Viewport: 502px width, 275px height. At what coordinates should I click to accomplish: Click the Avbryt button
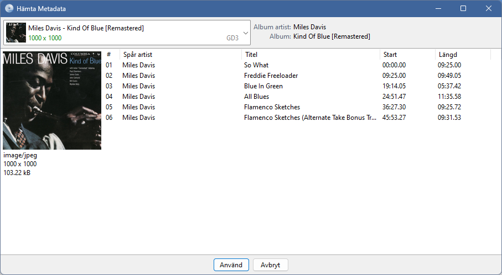click(x=271, y=265)
